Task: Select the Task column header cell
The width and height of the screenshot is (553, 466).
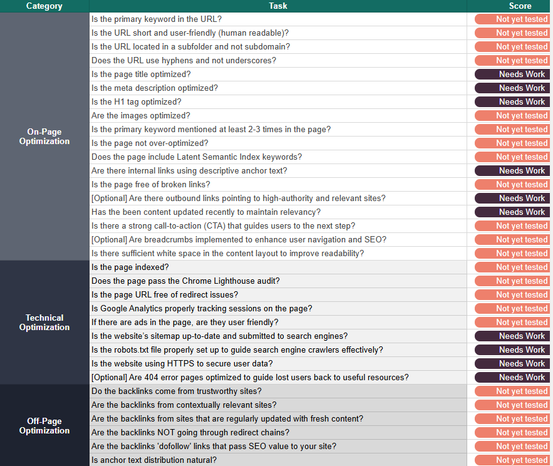Action: pyautogui.click(x=278, y=6)
